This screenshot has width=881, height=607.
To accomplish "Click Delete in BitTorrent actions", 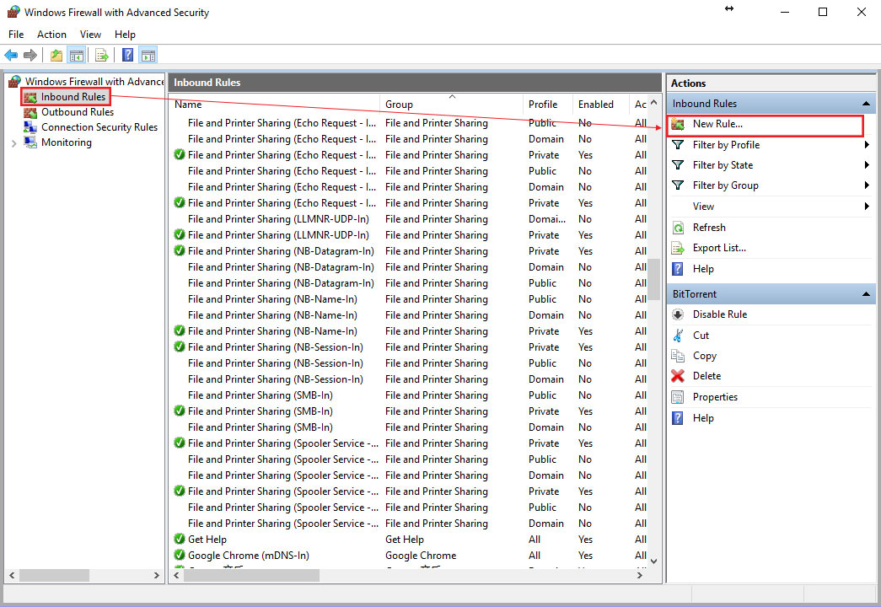I will 706,376.
